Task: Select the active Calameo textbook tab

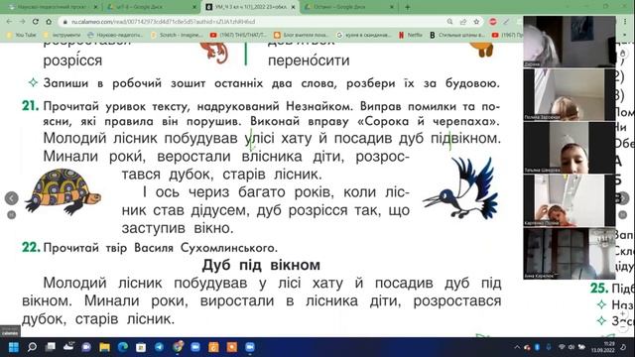Action: pos(250,7)
